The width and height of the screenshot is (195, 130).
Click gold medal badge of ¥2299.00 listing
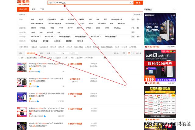point(30,84)
